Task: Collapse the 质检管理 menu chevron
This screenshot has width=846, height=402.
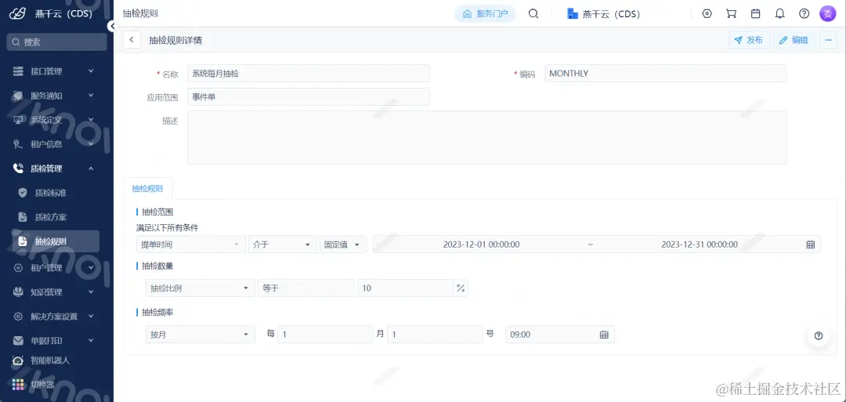Action: click(91, 168)
